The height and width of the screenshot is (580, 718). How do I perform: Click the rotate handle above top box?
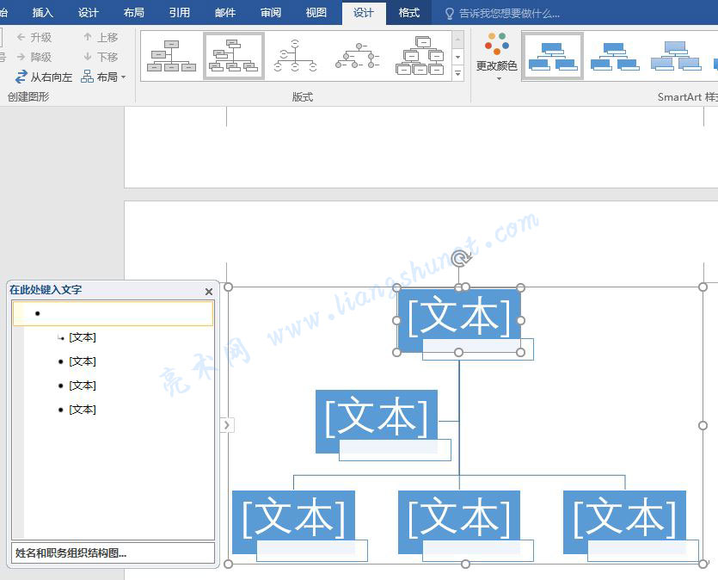click(x=461, y=258)
